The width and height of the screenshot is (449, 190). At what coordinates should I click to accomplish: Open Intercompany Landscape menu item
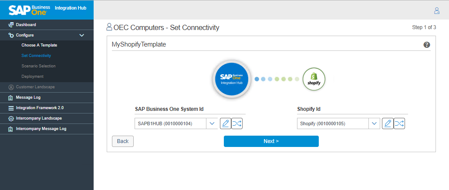tap(39, 118)
